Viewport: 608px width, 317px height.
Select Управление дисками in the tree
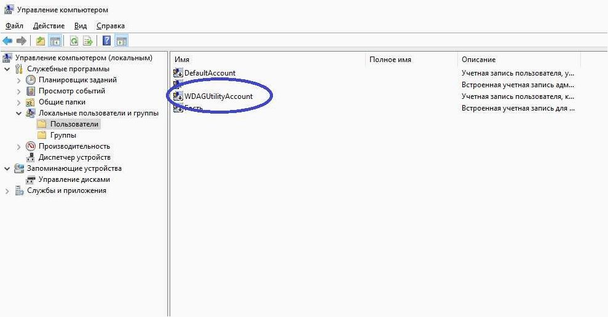point(74,179)
